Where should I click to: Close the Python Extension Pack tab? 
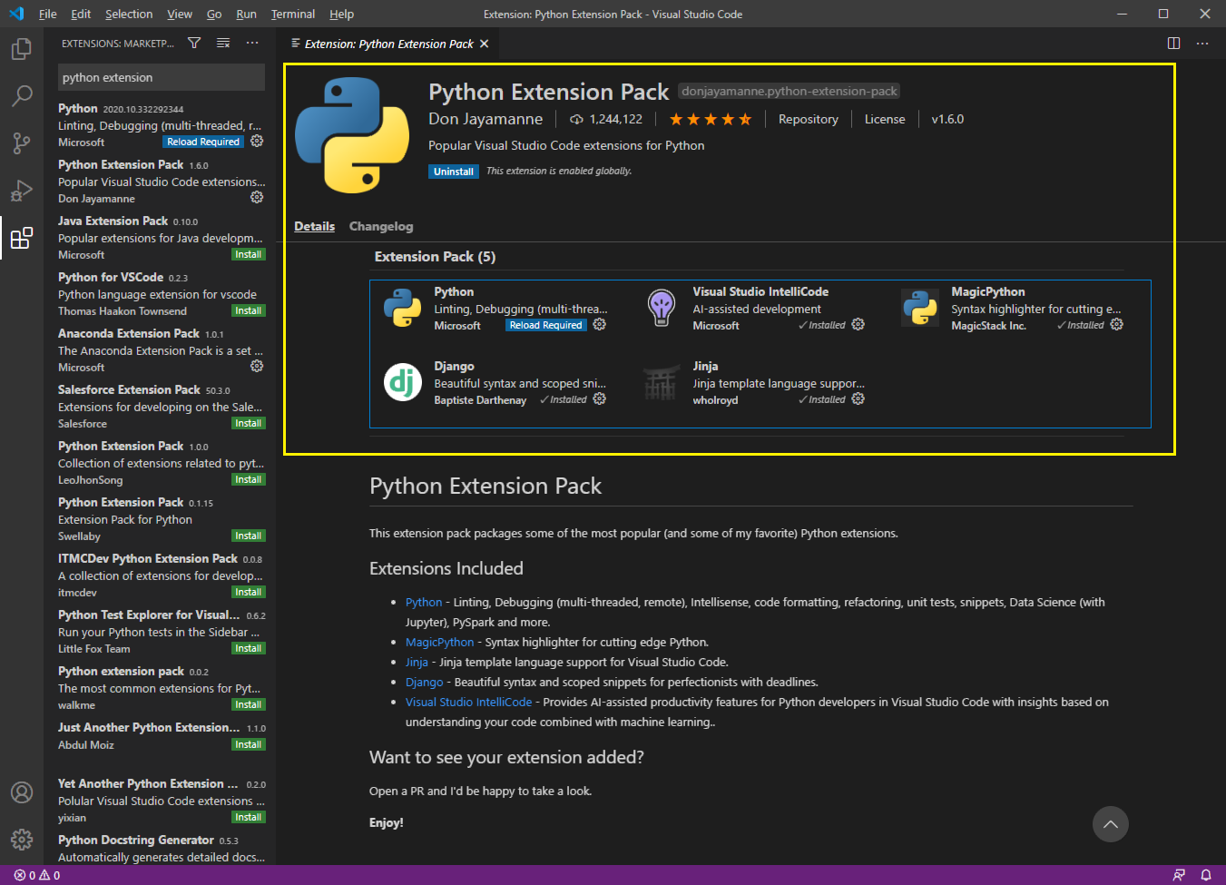484,44
